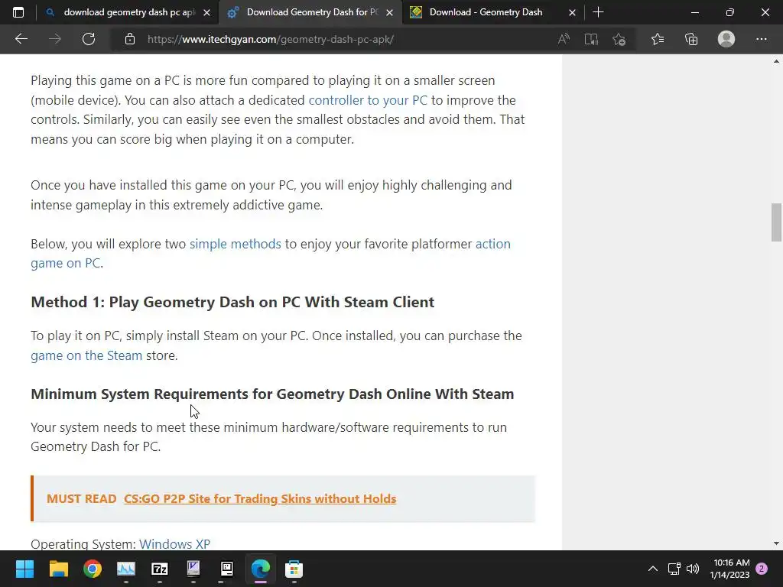Click the scrollbar down arrow
Viewport: 783px width, 587px height.
click(776, 543)
